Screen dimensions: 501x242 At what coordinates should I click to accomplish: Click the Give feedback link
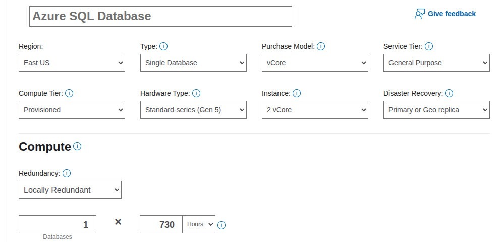[445, 14]
